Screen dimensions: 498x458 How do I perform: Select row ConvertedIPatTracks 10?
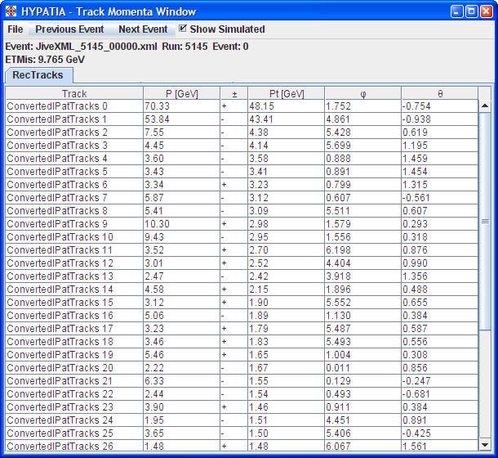coord(242,237)
